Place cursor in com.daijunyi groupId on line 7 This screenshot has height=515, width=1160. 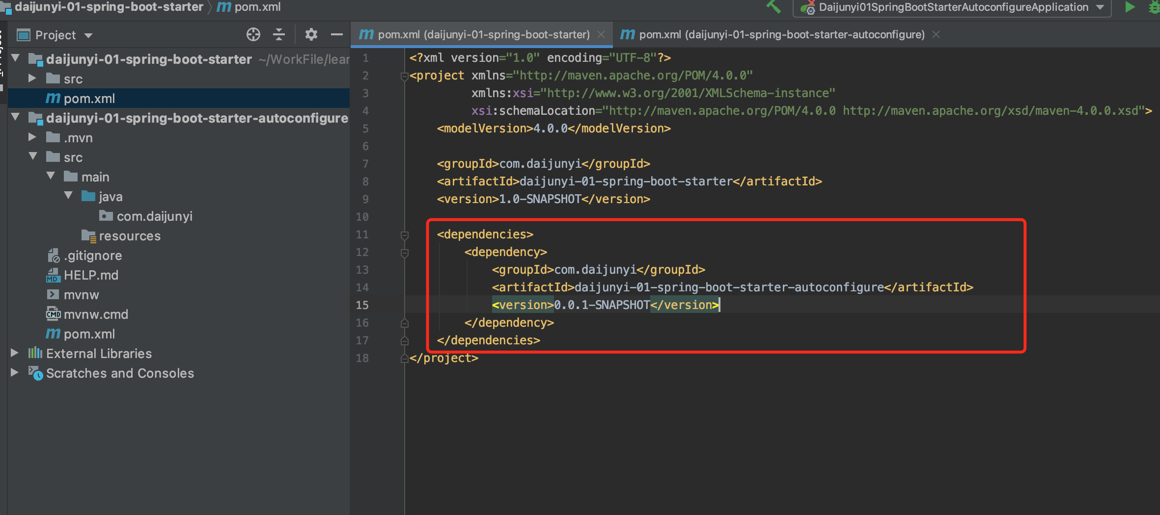(x=540, y=163)
